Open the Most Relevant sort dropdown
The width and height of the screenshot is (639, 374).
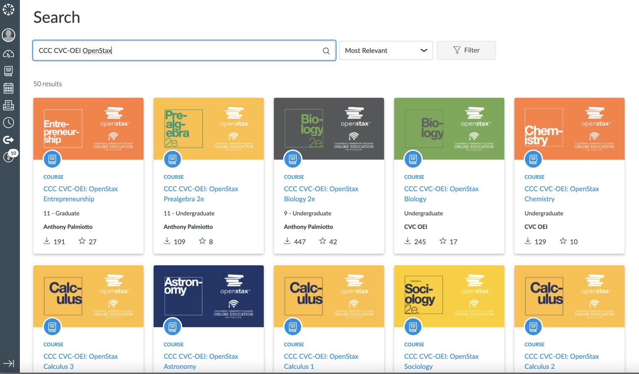tap(385, 50)
